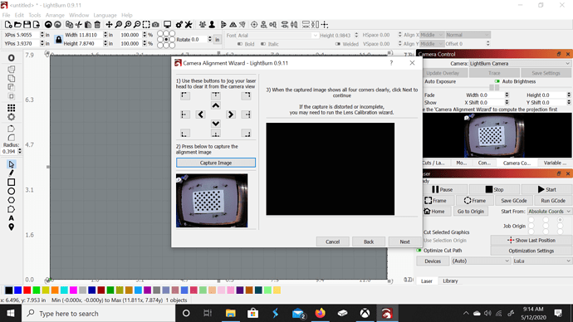The height and width of the screenshot is (322, 573).
Task: Pick the black color swatch in palette
Action: pyautogui.click(x=9, y=290)
